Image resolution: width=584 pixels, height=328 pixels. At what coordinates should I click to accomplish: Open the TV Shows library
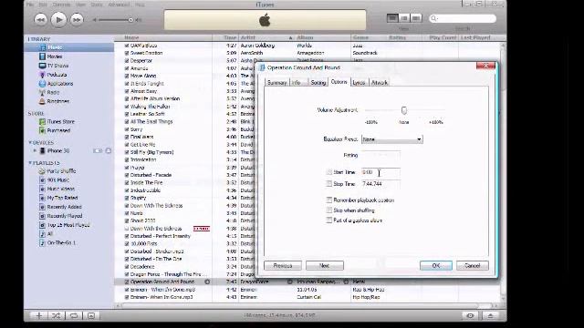(57, 66)
